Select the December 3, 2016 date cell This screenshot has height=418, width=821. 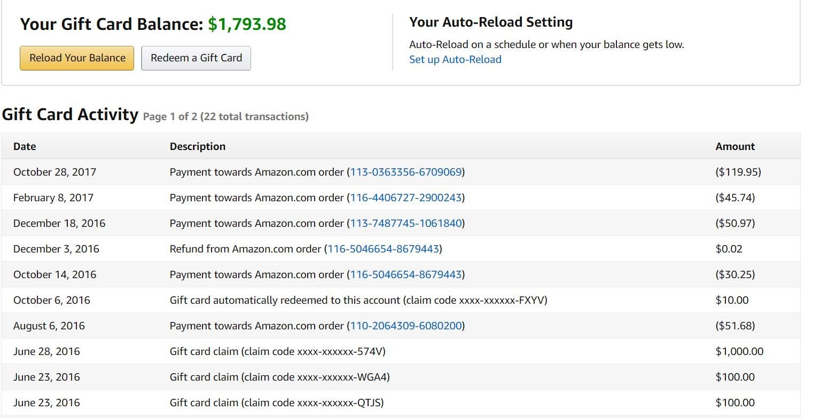[x=56, y=249]
